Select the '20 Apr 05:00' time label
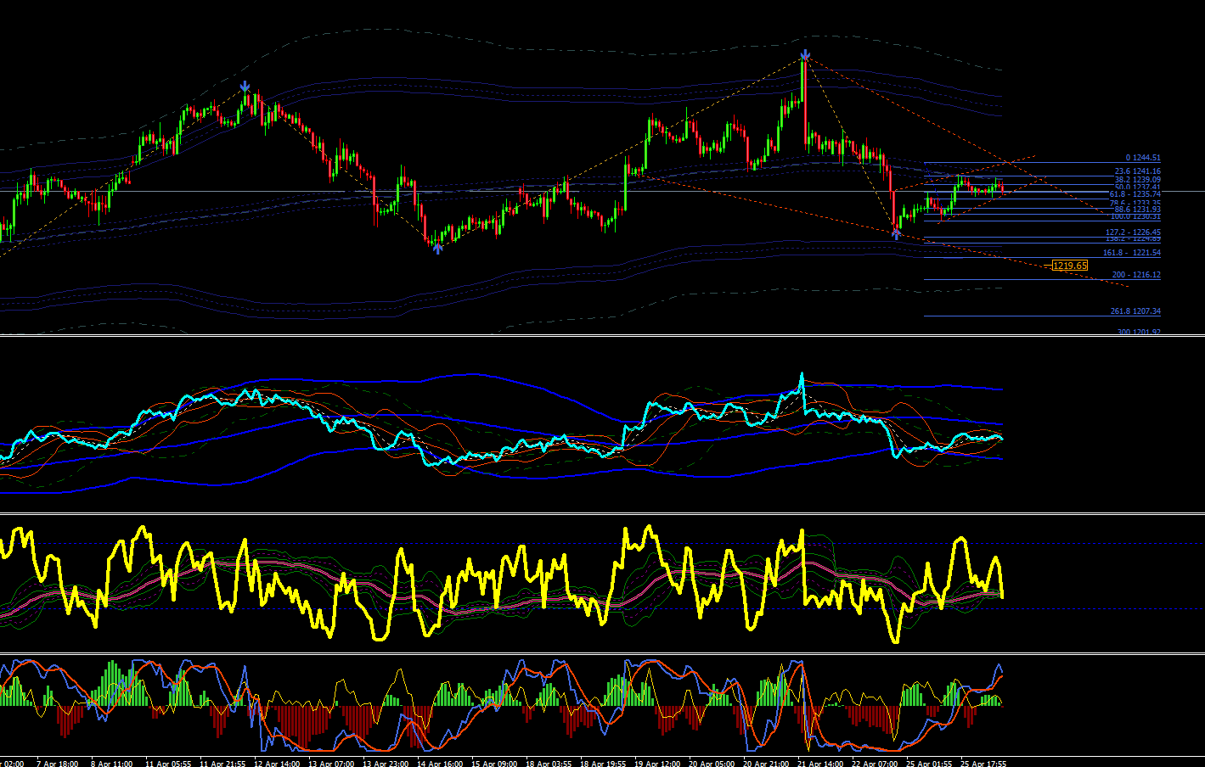Viewport: 1205px width, 767px height. pos(712,764)
